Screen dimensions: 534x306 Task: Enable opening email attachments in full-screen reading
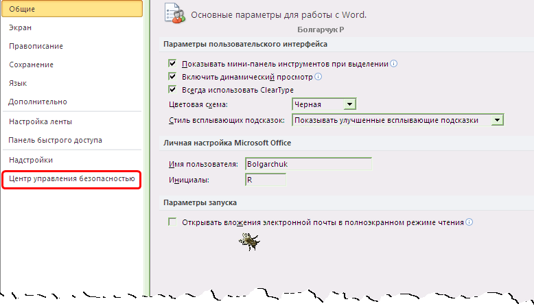click(172, 222)
